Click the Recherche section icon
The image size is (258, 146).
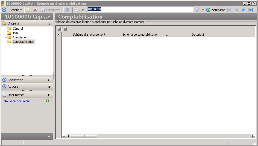[x=4, y=80]
